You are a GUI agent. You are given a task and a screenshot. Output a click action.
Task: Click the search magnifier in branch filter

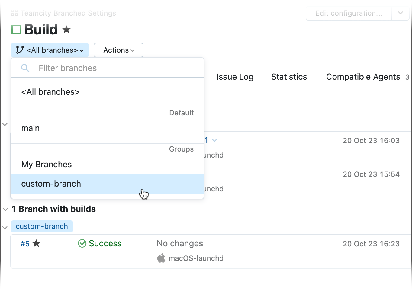pos(25,68)
